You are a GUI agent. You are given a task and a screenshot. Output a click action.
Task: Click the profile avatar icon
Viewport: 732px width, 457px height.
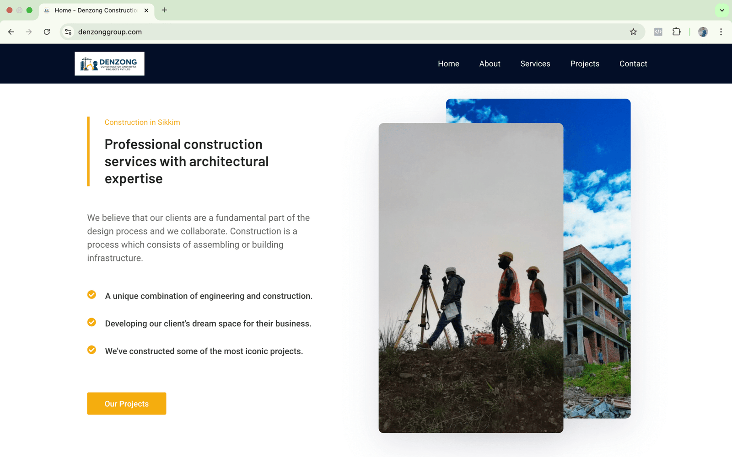703,32
